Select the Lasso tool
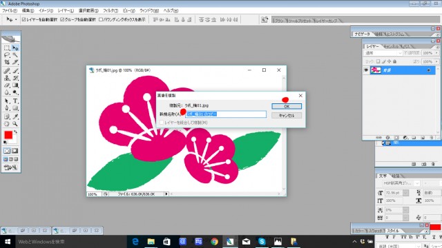This screenshot has height=248, width=442. click(7, 55)
